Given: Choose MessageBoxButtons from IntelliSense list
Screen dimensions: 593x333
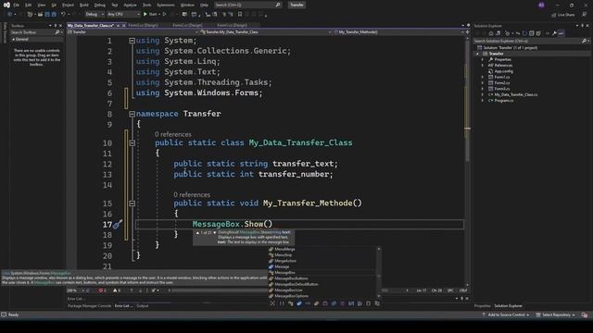Looking at the screenshot, I should 291,278.
